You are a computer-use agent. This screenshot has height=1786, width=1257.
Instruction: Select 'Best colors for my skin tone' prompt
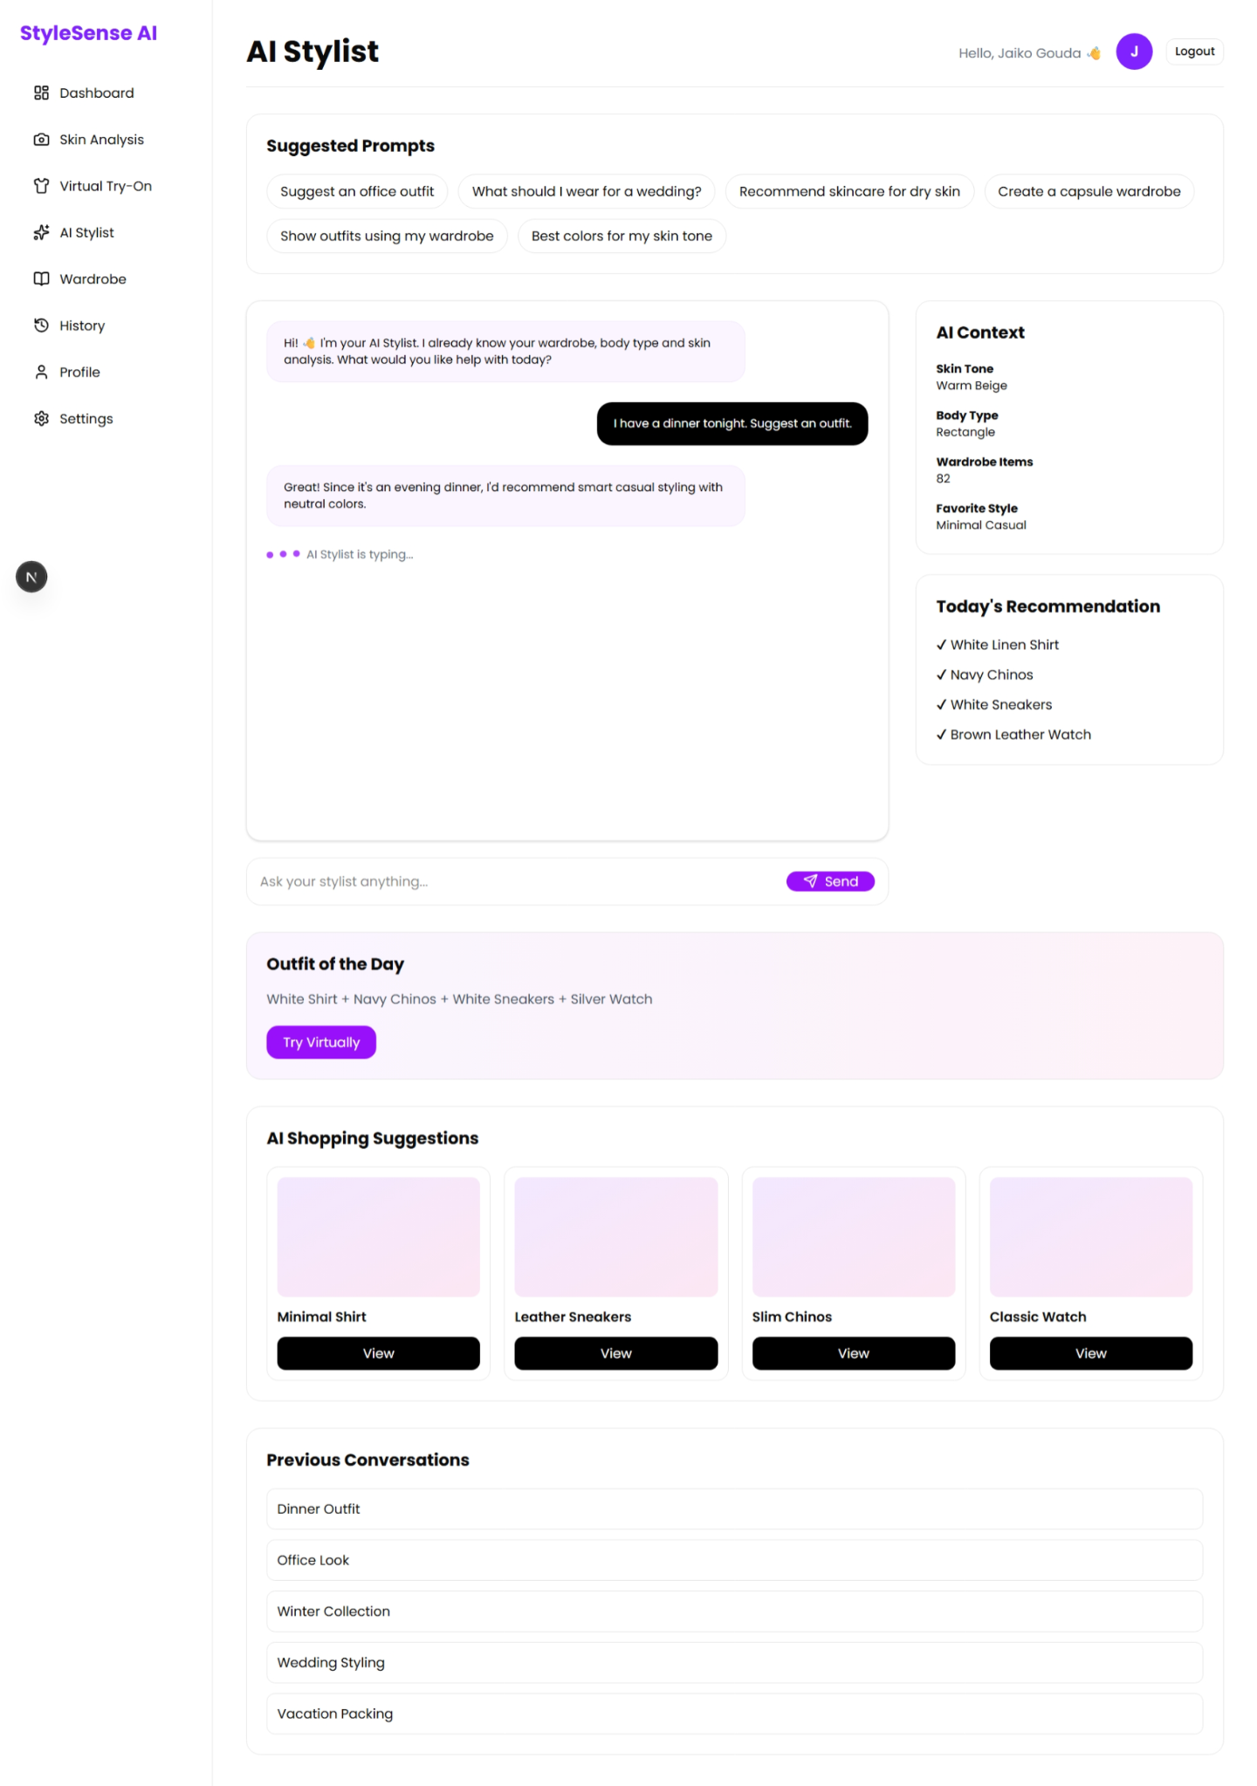(622, 236)
